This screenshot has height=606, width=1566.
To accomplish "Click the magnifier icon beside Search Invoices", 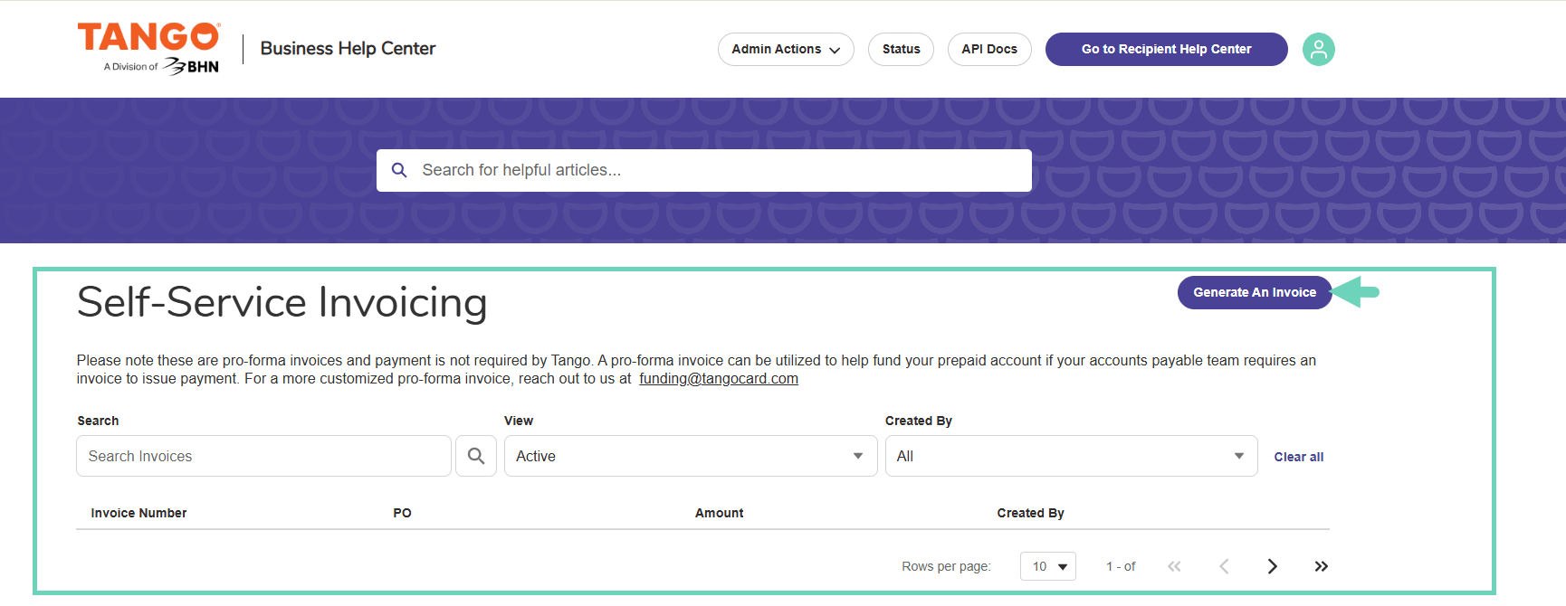I will 476,456.
